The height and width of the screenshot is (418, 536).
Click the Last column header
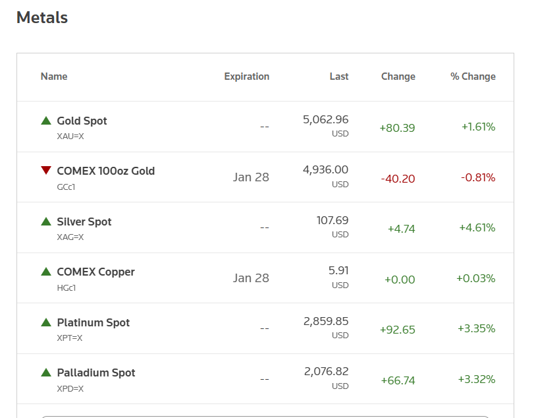click(x=339, y=76)
